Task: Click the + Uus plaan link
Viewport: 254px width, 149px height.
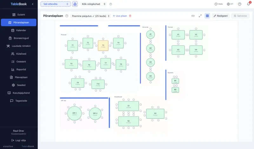Action: (x=120, y=16)
